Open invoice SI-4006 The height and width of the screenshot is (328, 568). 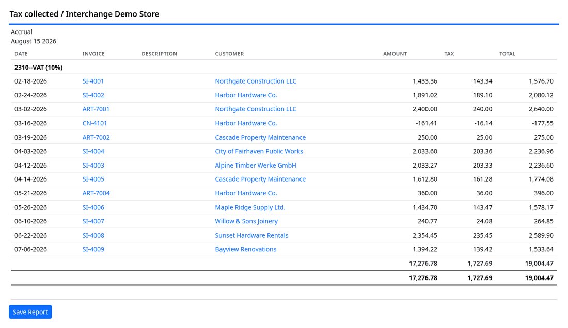(x=93, y=207)
